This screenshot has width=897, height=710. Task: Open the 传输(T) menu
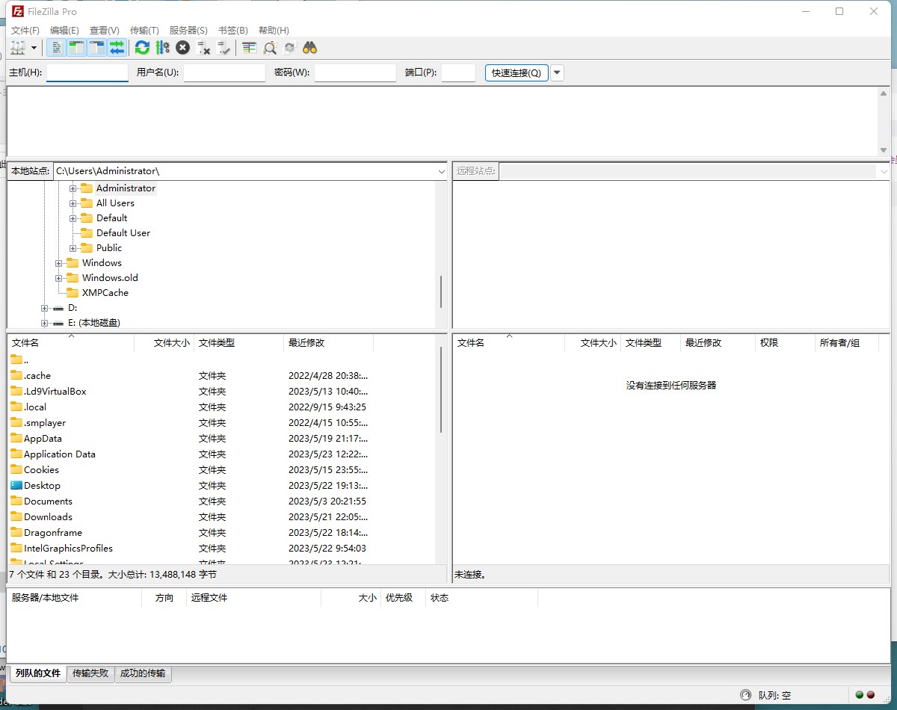click(x=144, y=31)
